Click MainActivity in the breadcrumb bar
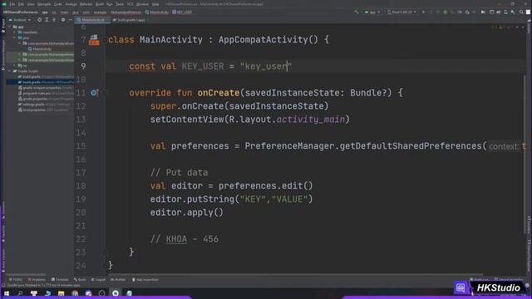532x299 pixels. tap(157, 12)
